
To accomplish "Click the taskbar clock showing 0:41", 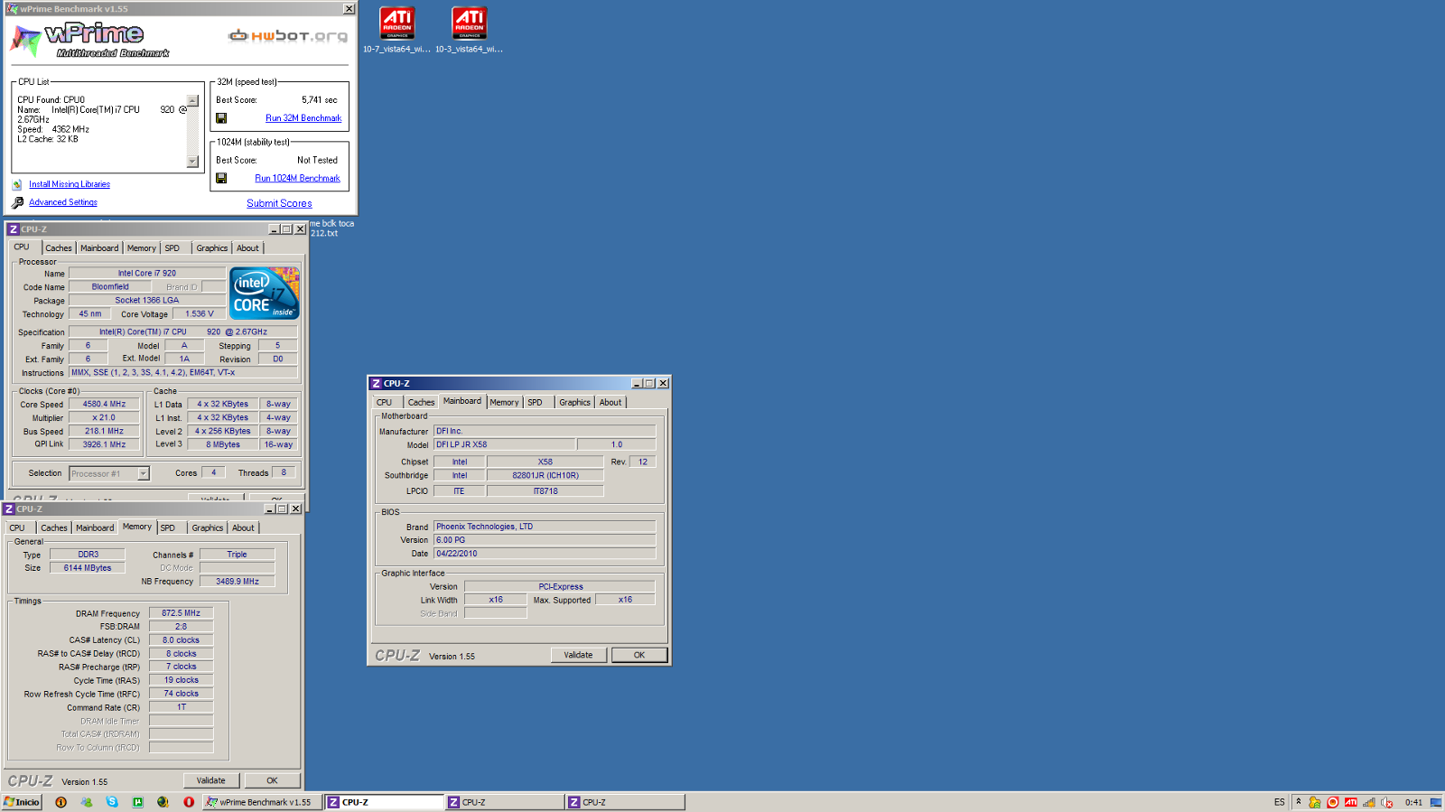I will tap(1413, 802).
